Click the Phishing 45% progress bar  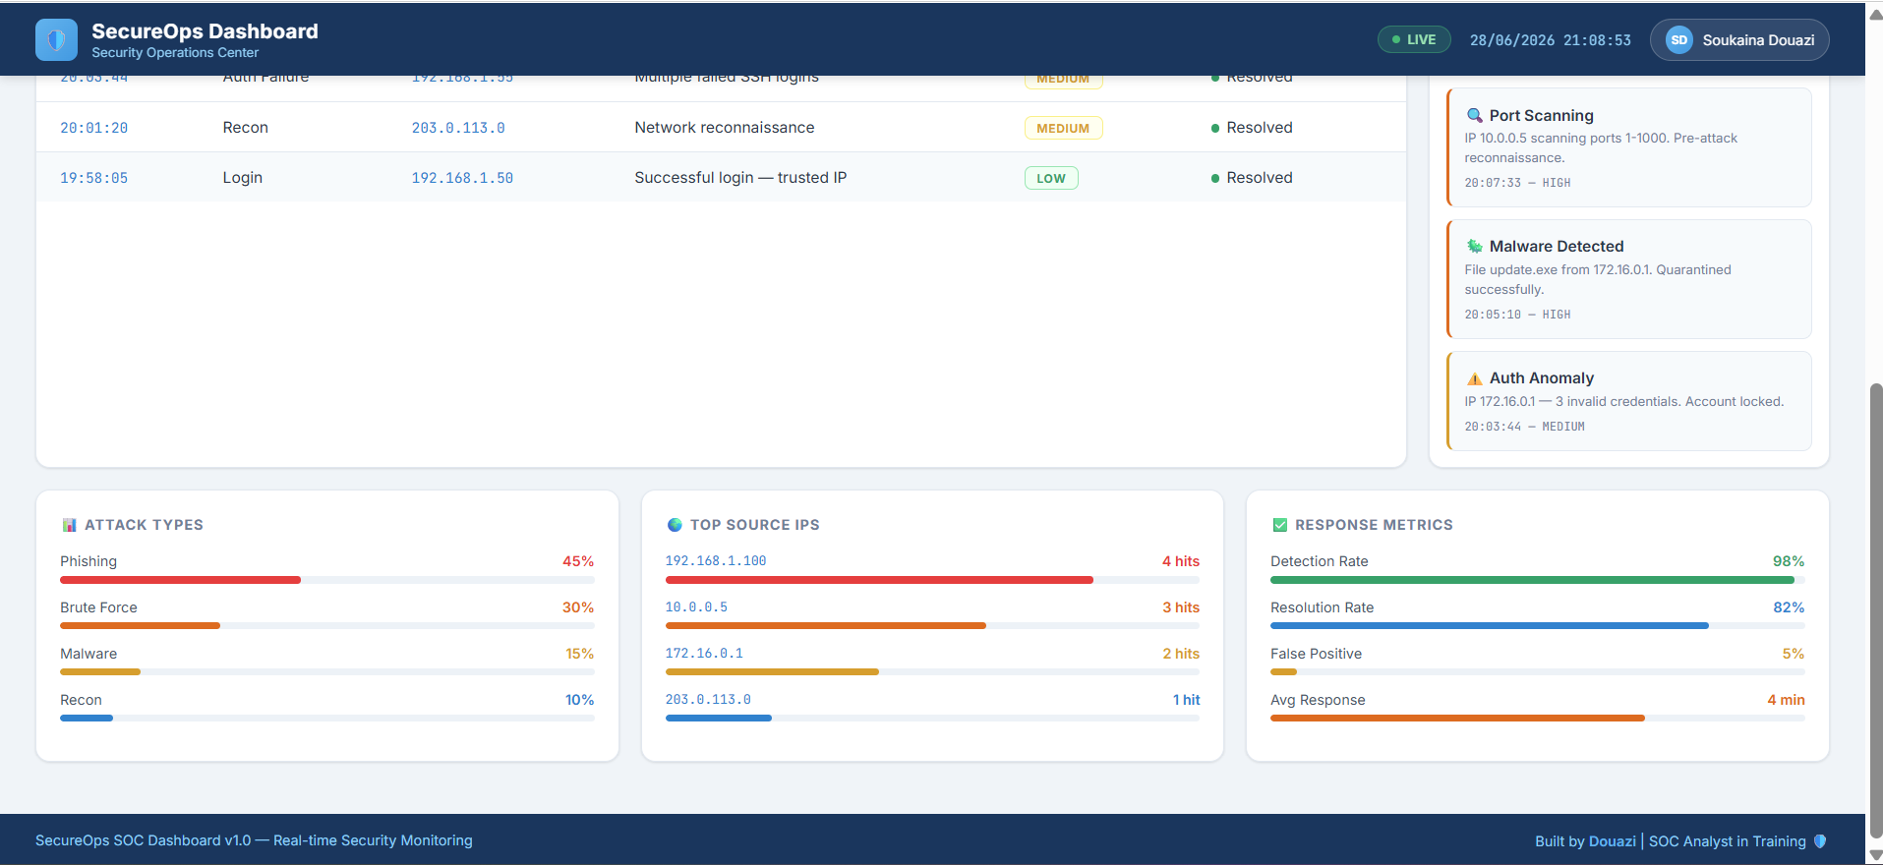click(x=327, y=580)
